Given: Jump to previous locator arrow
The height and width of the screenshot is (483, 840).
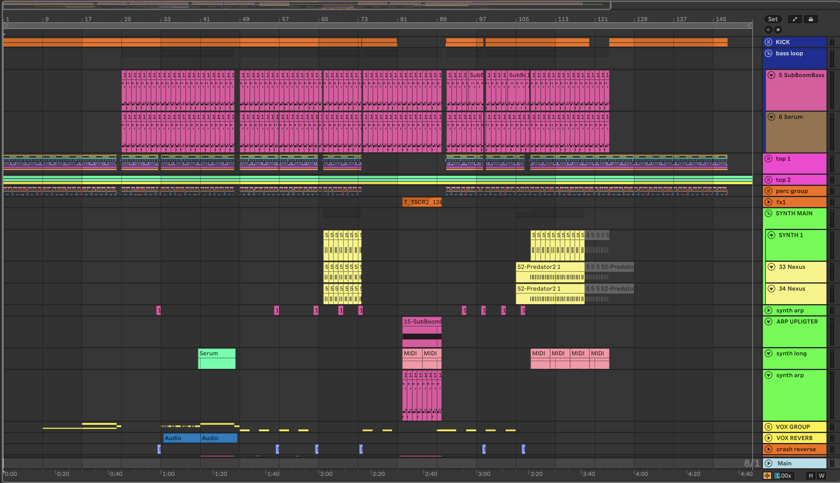Looking at the screenshot, I should click(769, 30).
